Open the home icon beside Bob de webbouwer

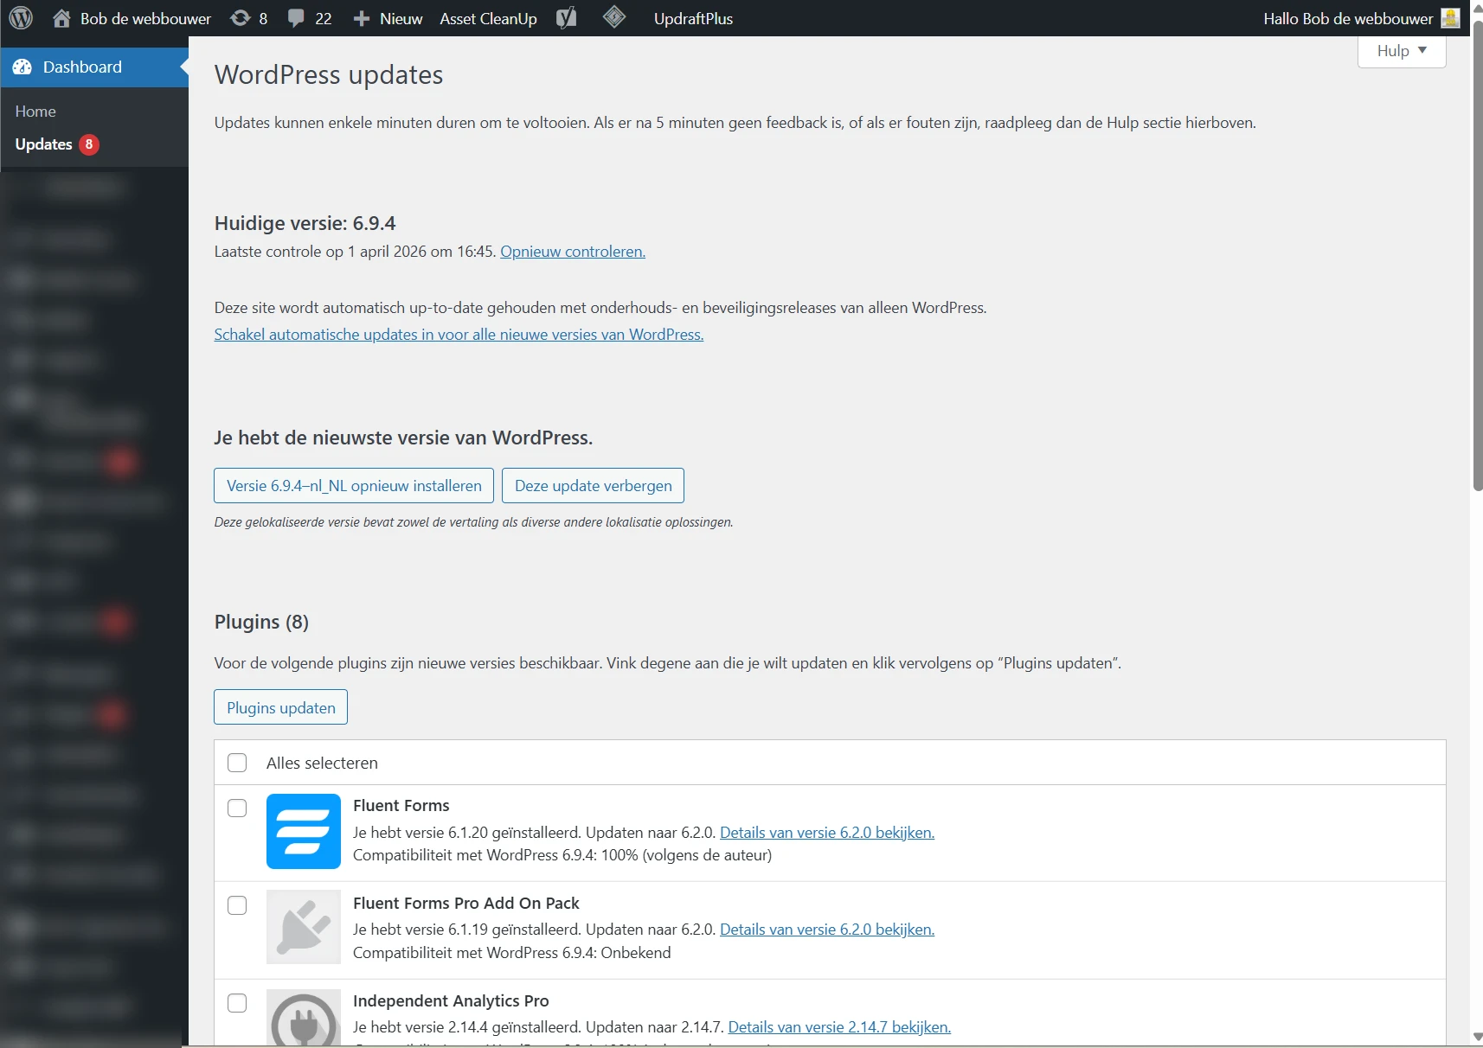point(61,17)
